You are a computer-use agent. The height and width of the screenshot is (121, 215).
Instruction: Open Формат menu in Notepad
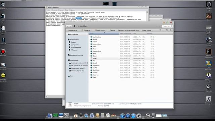coord(61,10)
